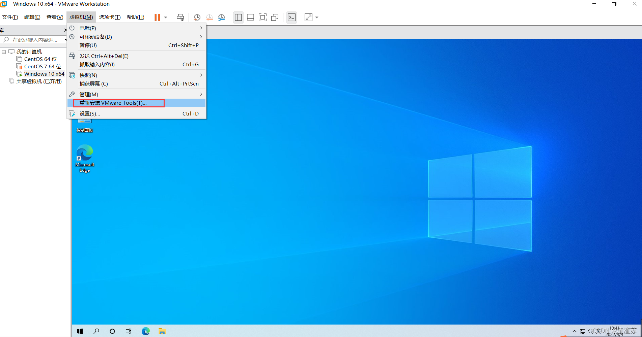
Task: Open the library search dropdown arrow
Action: point(65,40)
